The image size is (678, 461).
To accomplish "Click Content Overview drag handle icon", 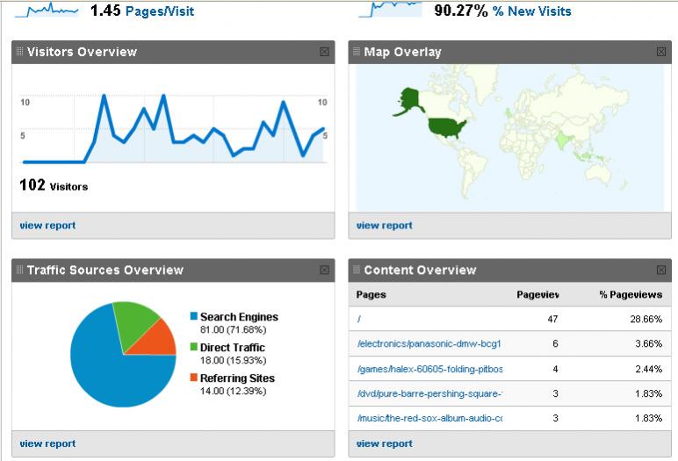I will 357,270.
